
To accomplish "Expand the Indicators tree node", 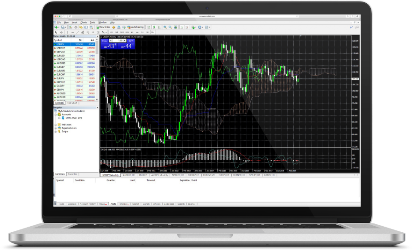I will pyautogui.click(x=56, y=125).
